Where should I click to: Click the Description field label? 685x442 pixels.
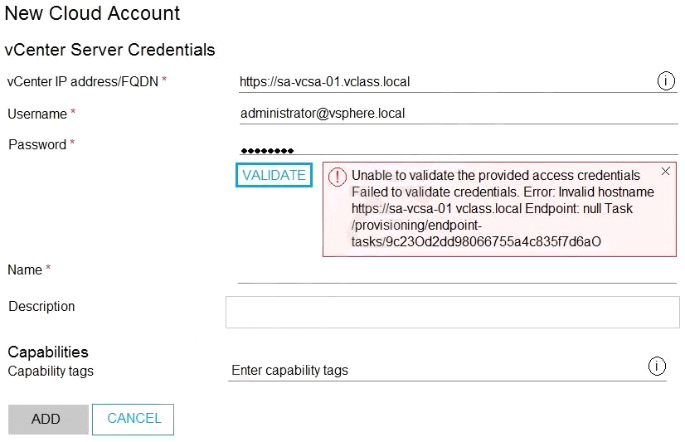[41, 306]
